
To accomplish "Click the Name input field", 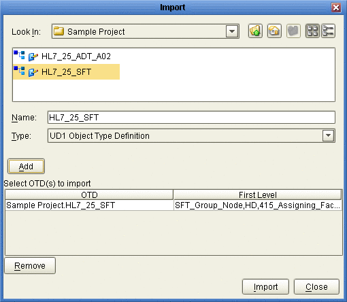I will coord(191,117).
